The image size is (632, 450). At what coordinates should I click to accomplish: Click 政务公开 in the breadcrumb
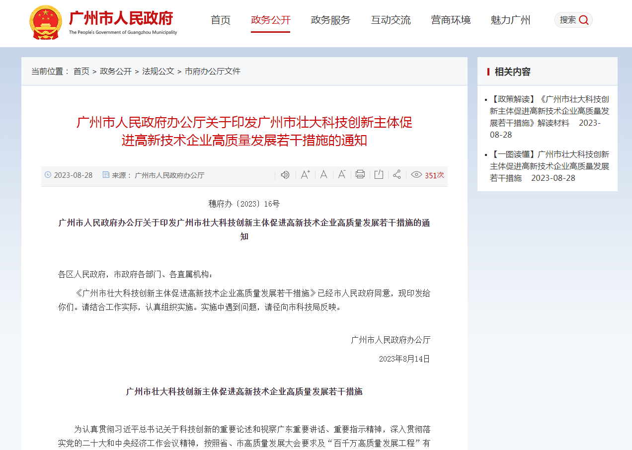point(116,71)
